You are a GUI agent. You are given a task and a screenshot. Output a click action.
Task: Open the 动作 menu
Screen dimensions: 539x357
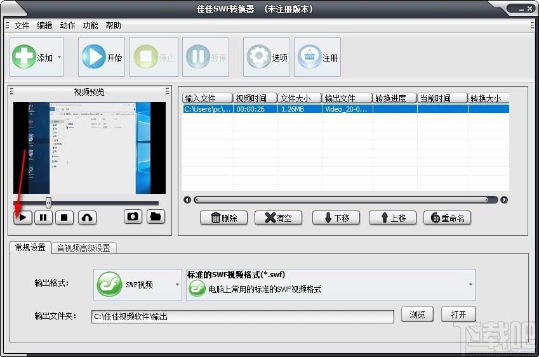click(x=67, y=25)
